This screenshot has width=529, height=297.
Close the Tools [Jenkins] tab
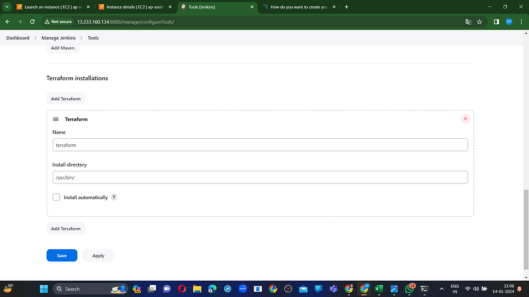[252, 7]
